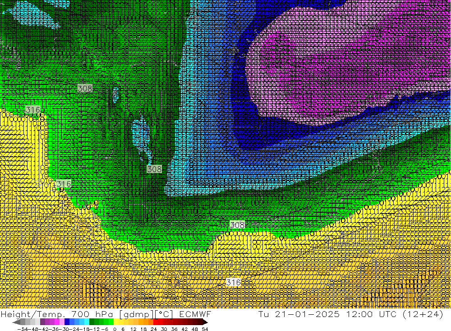Screen dimensions: 451x331
Task: Pick the bright yellow swatch above 0
Action: (116, 322)
